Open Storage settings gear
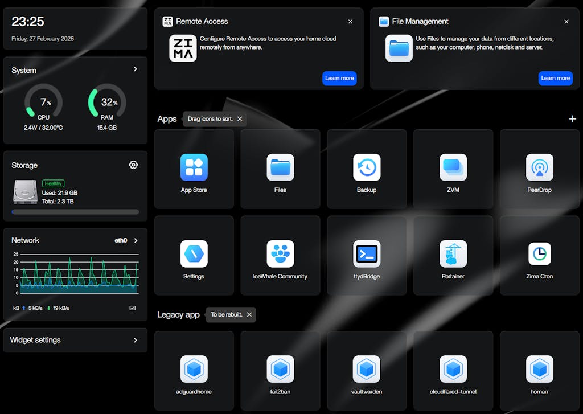This screenshot has height=414, width=583. [x=133, y=165]
